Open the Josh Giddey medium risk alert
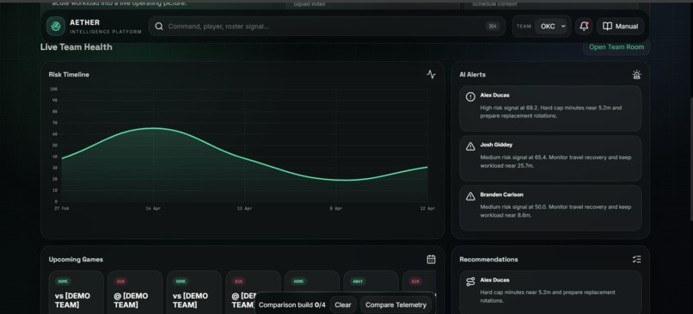 pos(550,158)
